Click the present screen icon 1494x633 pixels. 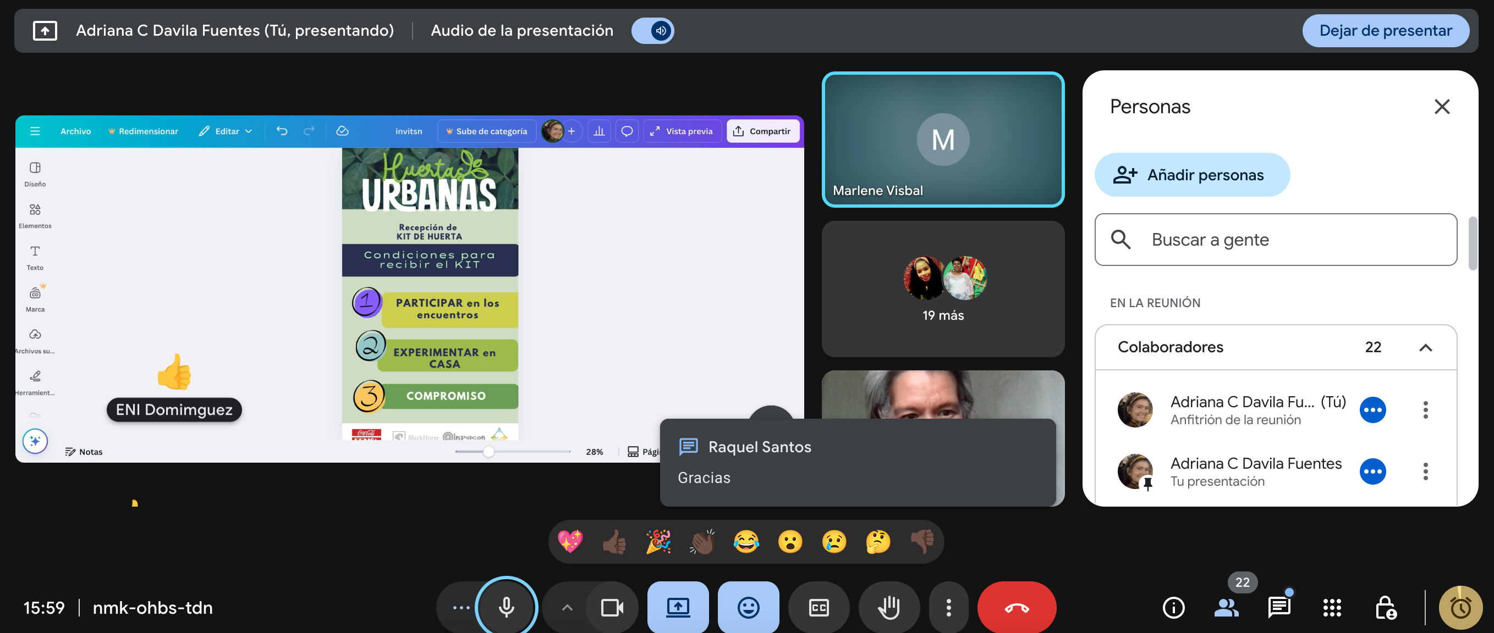click(677, 608)
